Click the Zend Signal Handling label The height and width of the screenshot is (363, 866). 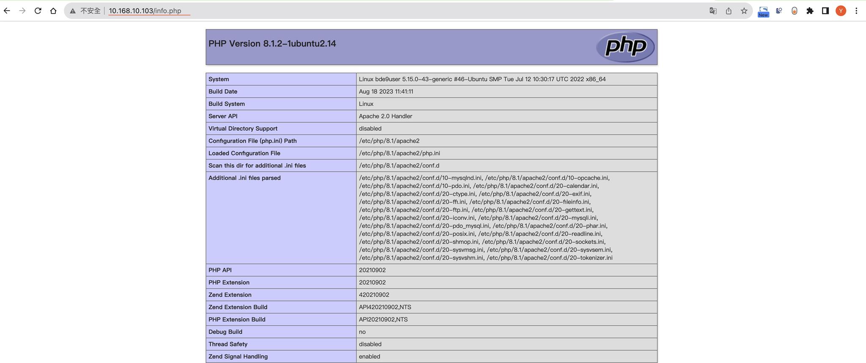[x=238, y=356]
